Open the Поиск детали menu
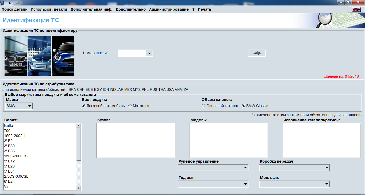The image size is (365, 195). coord(15,9)
